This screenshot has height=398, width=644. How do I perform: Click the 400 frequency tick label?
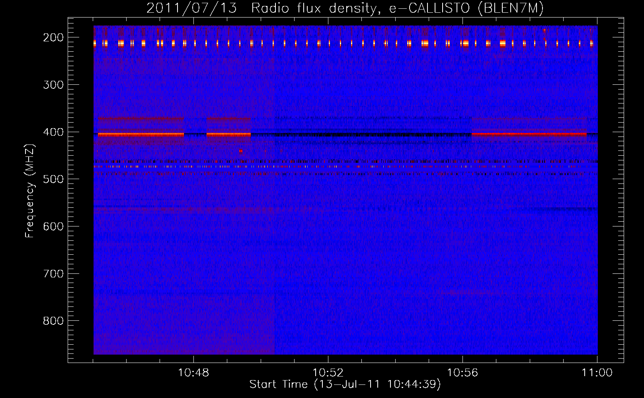53,132
